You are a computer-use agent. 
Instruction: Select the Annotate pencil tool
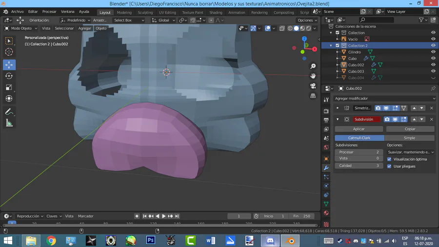(x=9, y=112)
